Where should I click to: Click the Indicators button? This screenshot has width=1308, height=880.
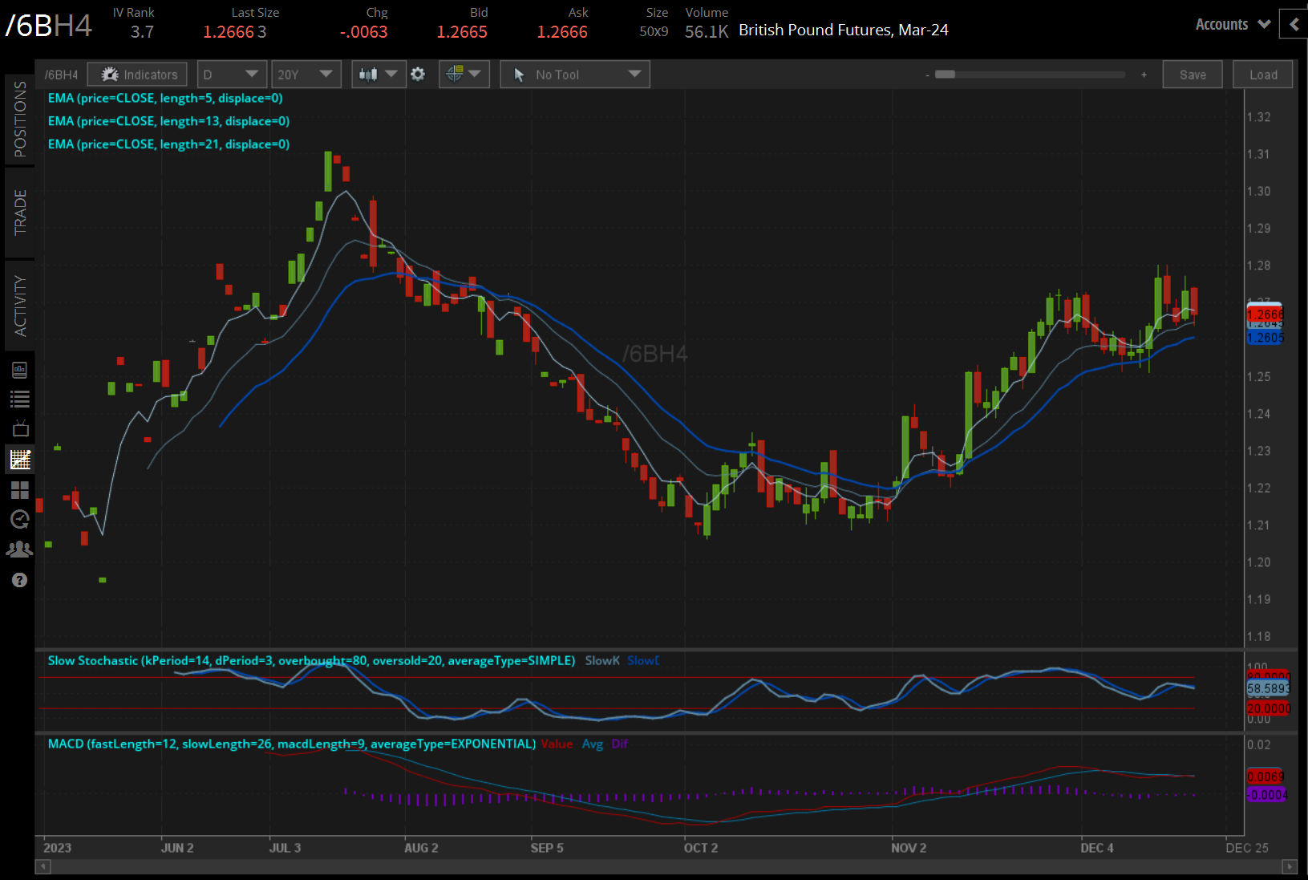coord(138,75)
